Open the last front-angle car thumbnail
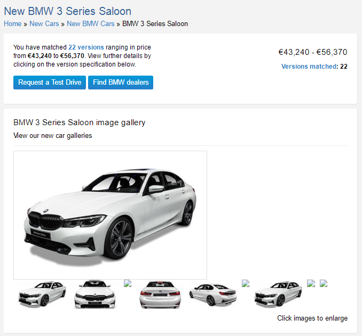This screenshot has width=362, height=336. (x=278, y=294)
